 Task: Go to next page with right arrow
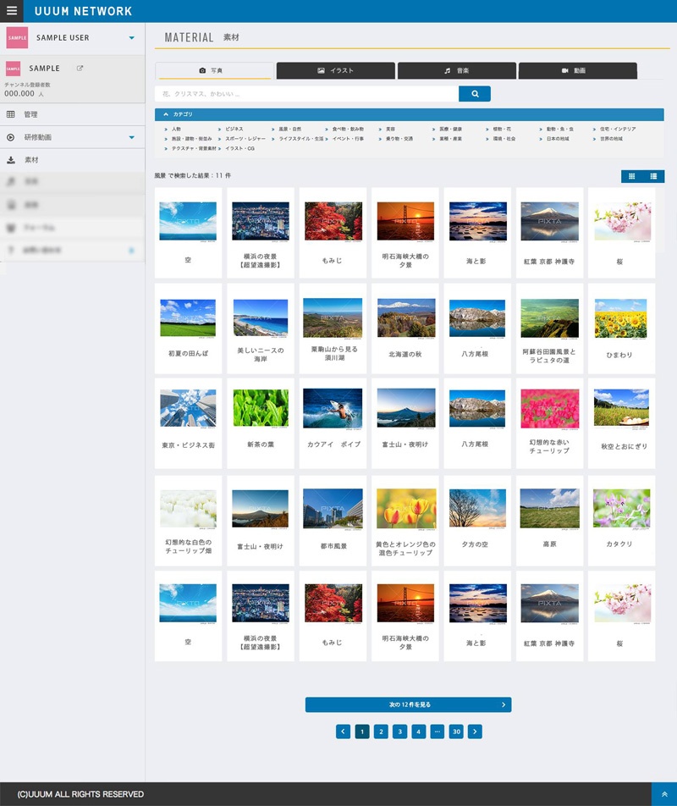(475, 731)
